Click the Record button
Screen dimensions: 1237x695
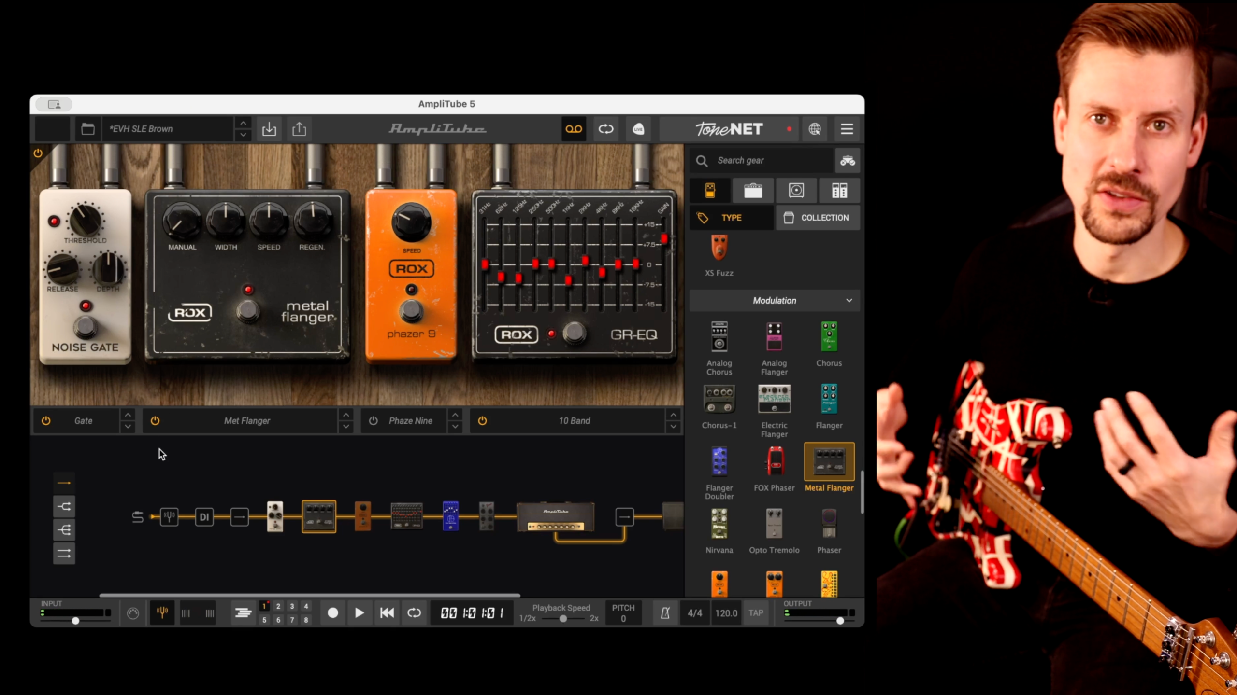[x=332, y=613]
